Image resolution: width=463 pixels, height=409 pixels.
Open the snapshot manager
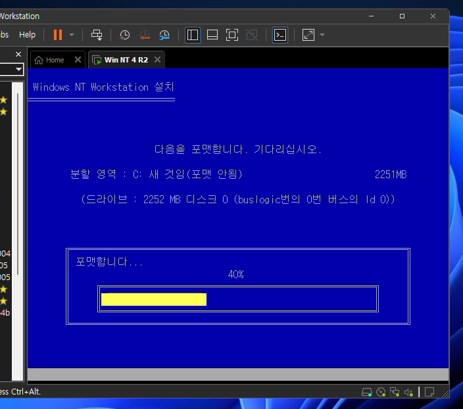[164, 35]
